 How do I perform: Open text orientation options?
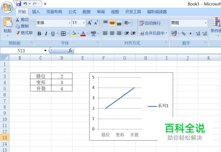[x=127, y=23]
